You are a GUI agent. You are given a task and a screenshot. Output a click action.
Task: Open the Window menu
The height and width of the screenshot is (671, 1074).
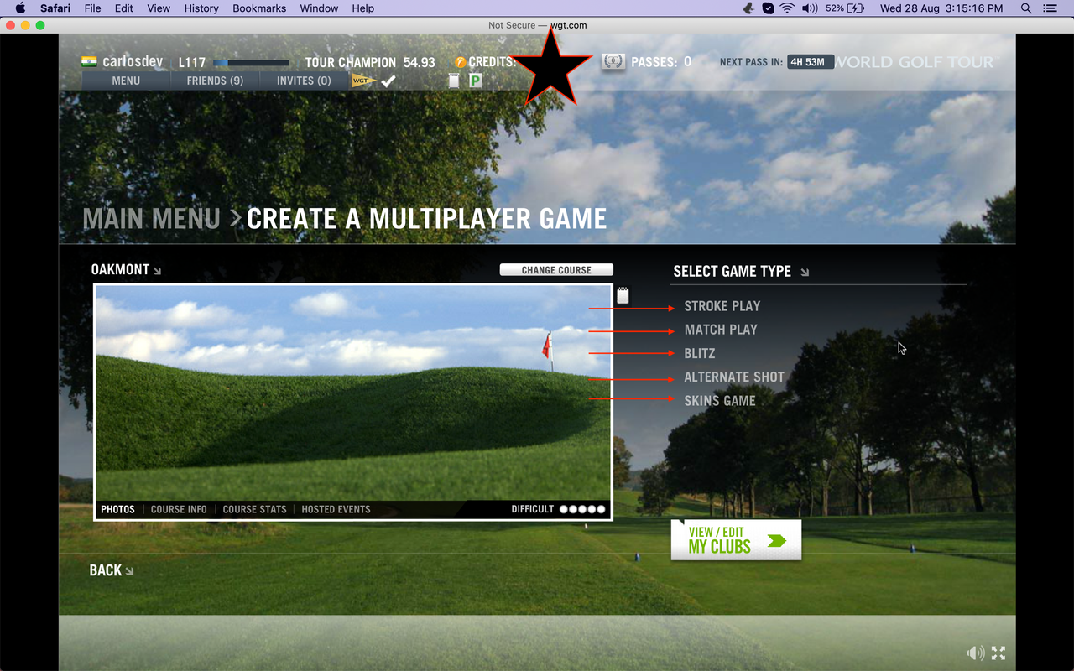[319, 8]
